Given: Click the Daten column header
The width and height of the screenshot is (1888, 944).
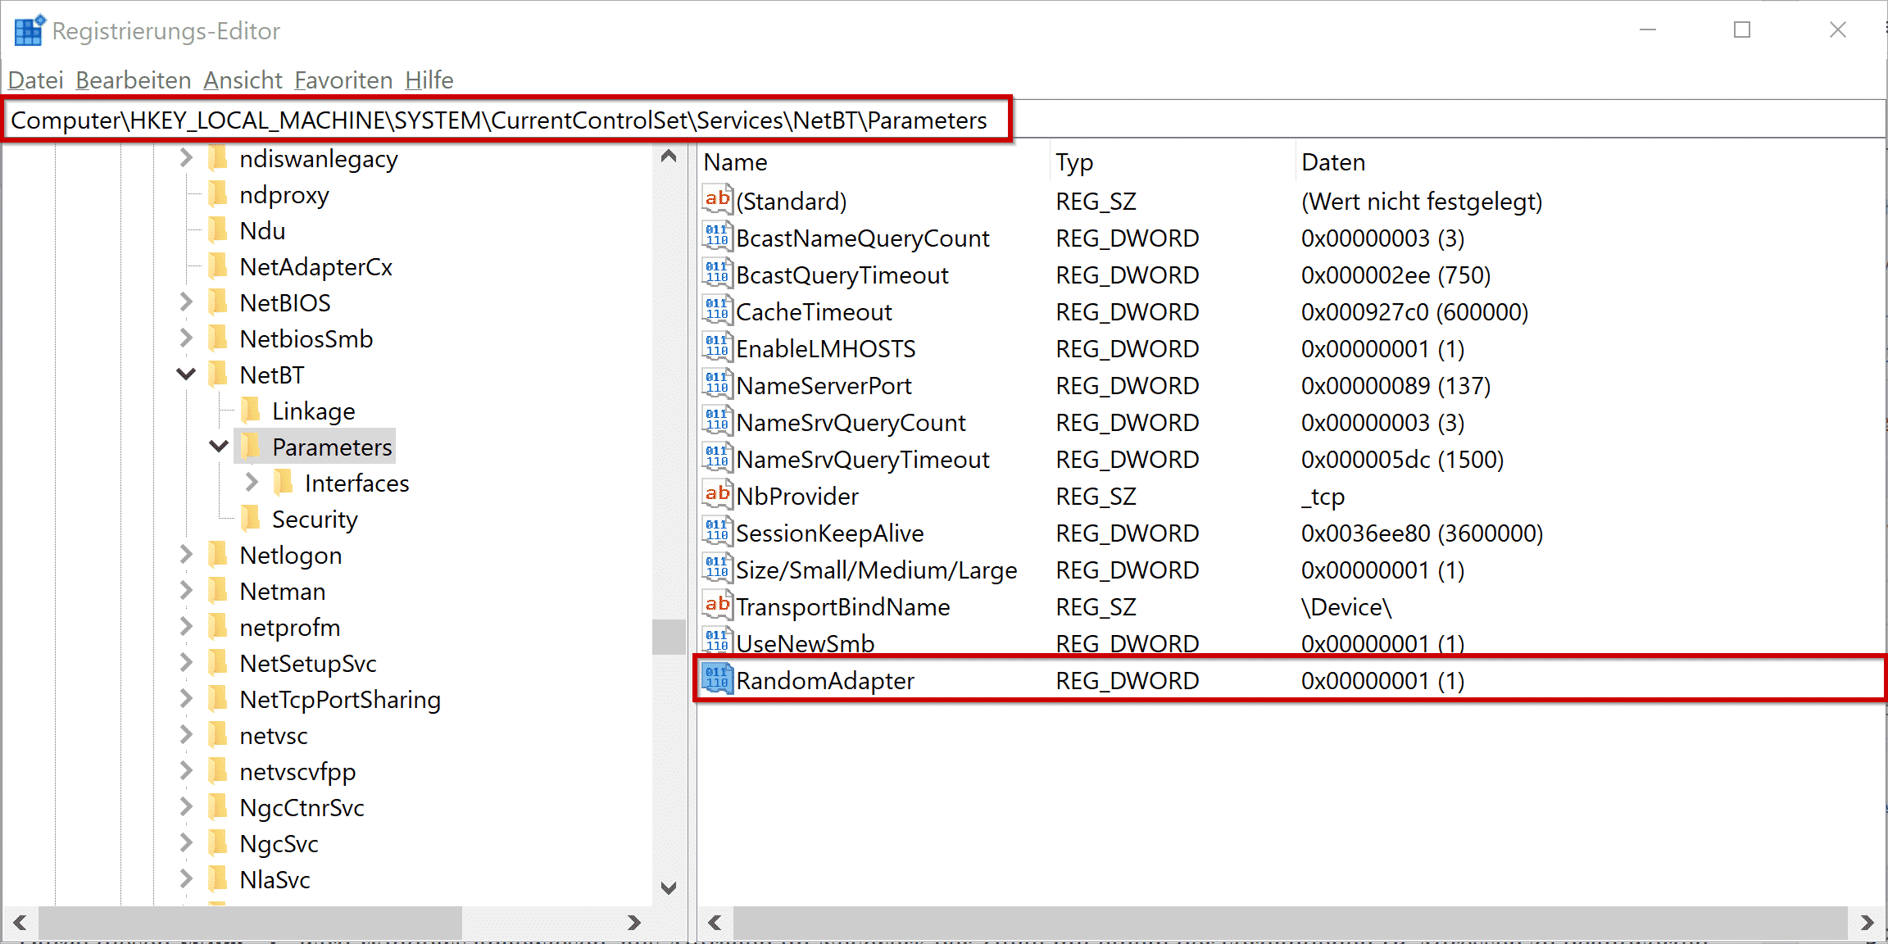Looking at the screenshot, I should (x=1590, y=162).
